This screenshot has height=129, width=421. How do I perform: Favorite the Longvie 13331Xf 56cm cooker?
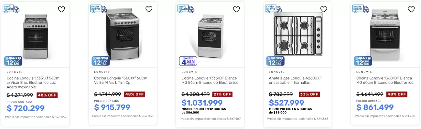tap(61, 9)
